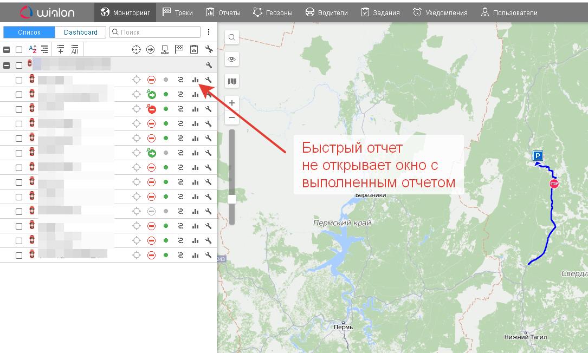588x353 pixels.
Task: Open the three-dot options menu beside search
Action: pyautogui.click(x=209, y=32)
